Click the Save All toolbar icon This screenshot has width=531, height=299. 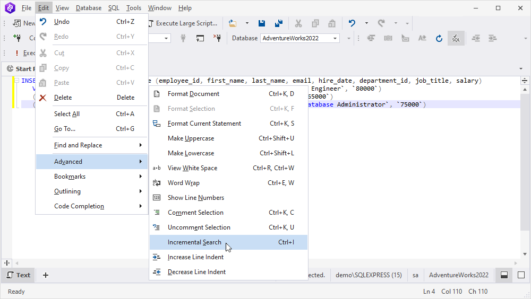(x=279, y=23)
